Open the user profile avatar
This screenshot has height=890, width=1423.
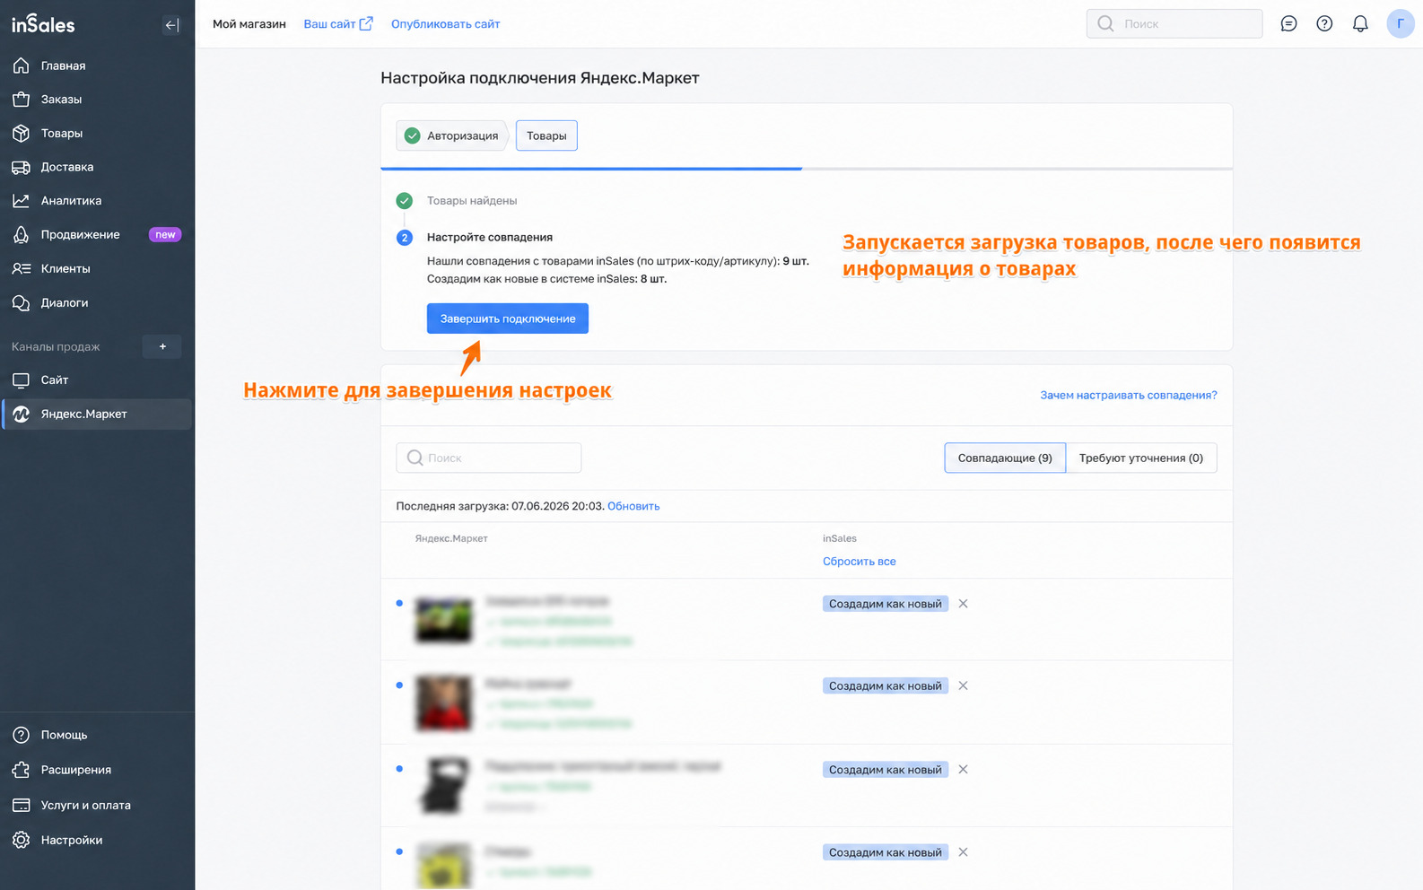tap(1400, 24)
